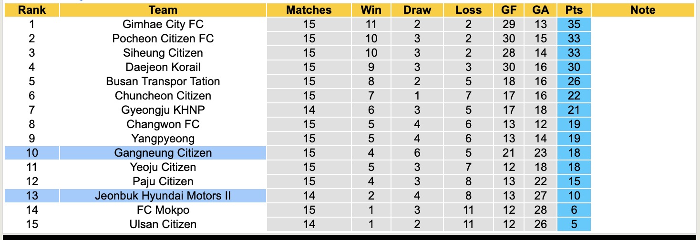Image resolution: width=700 pixels, height=240 pixels.
Task: Click the FC Mokpo team name
Action: 163,210
